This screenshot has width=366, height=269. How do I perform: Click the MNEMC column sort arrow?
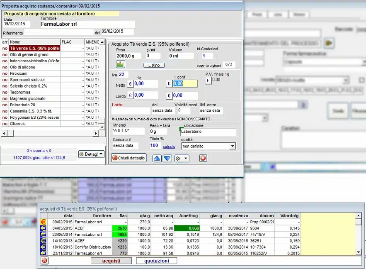coord(102,42)
